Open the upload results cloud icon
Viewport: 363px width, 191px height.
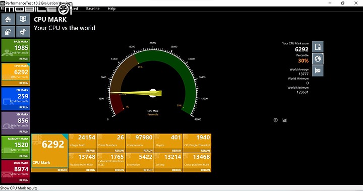8,32
